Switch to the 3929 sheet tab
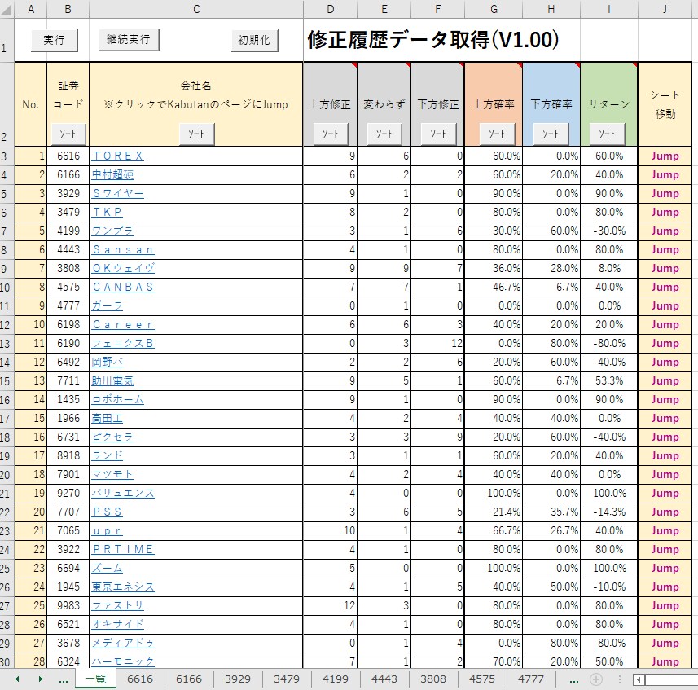 238,679
